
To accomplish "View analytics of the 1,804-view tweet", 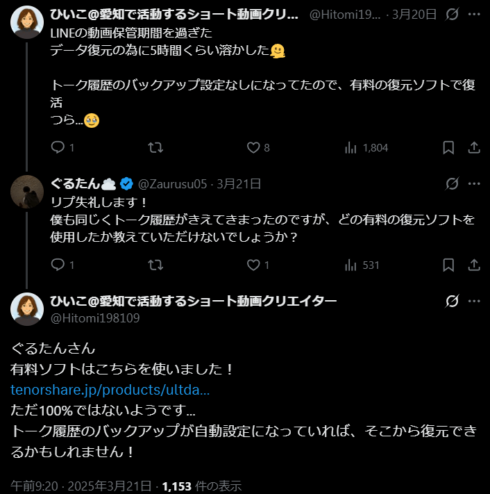I will (x=350, y=147).
